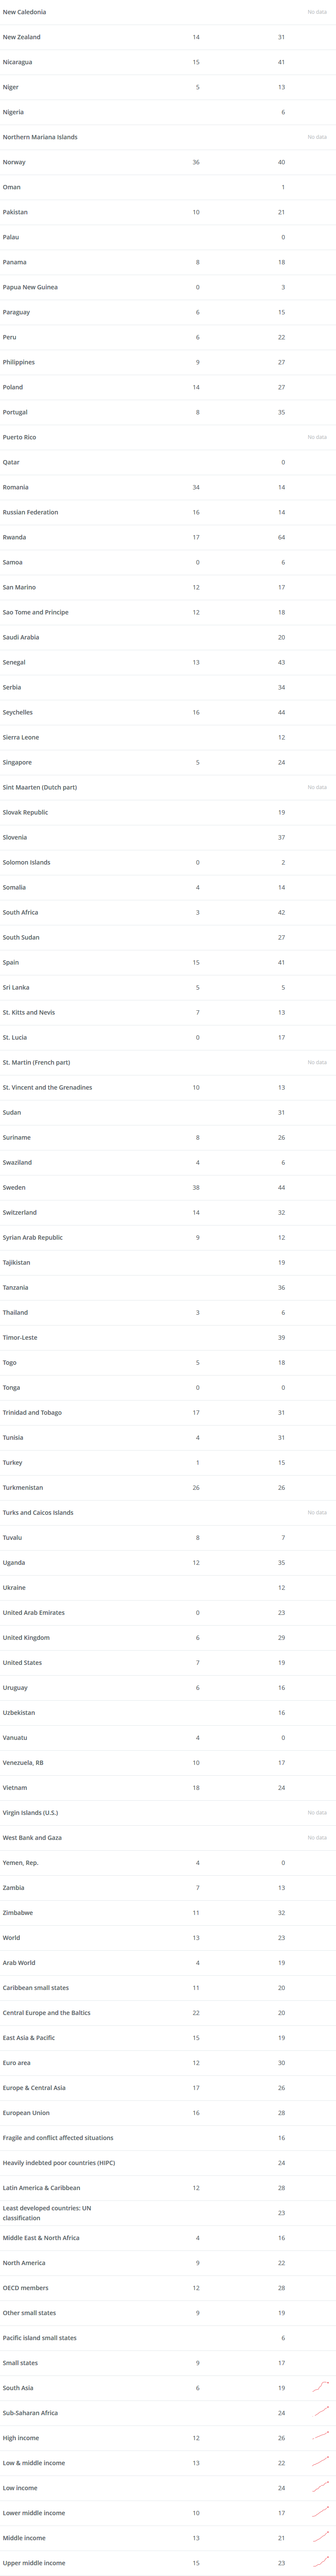Viewport: 336px width, 2576px height.
Task: Open the Lower middle income sparkline
Action: [320, 2511]
